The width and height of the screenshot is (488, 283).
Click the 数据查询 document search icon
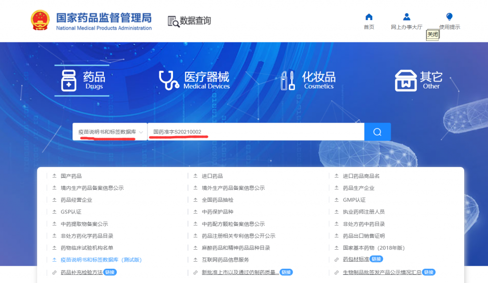173,21
